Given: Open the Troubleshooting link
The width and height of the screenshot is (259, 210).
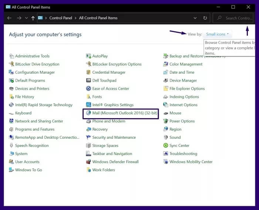Looking at the screenshot, I should coord(184,154).
